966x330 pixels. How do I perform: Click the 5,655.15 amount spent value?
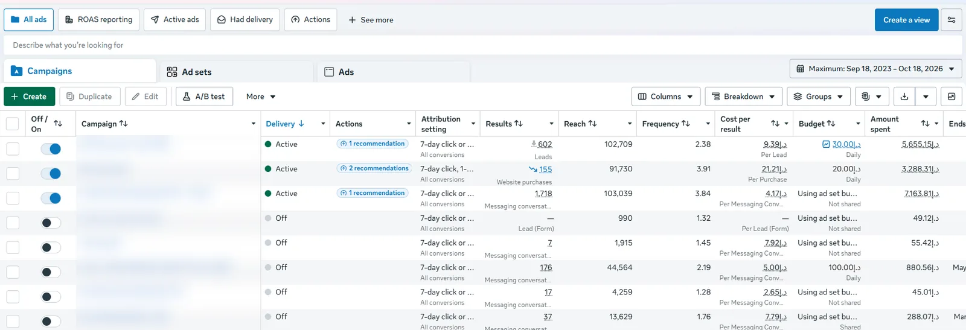[920, 144]
